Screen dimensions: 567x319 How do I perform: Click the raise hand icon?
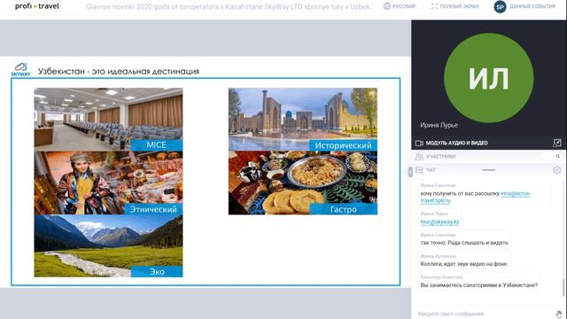pyautogui.click(x=559, y=314)
